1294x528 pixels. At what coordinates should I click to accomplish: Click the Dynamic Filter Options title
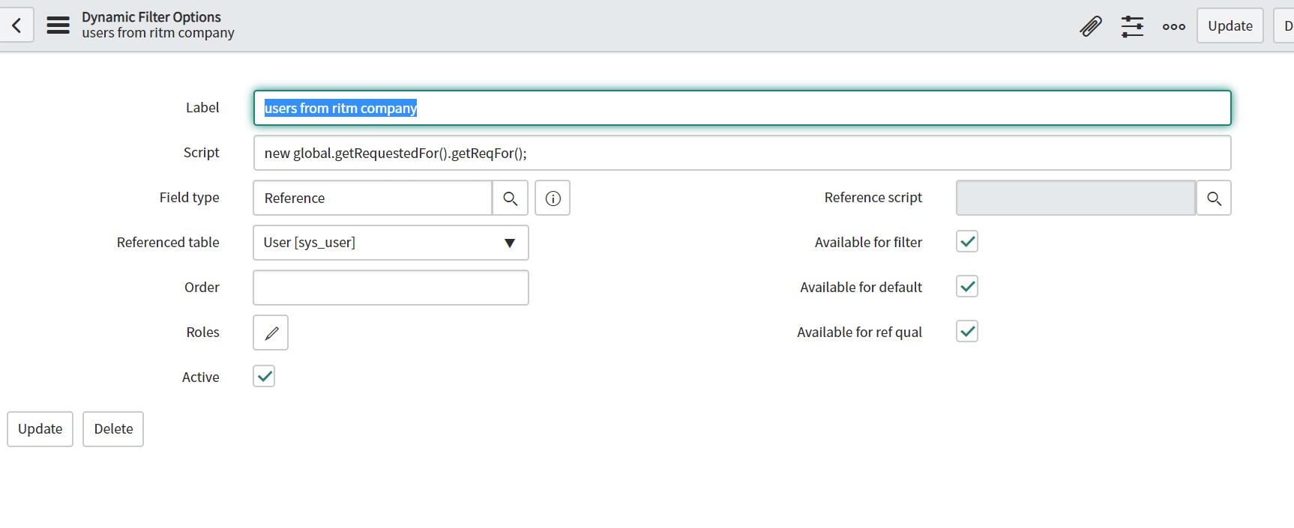151,16
